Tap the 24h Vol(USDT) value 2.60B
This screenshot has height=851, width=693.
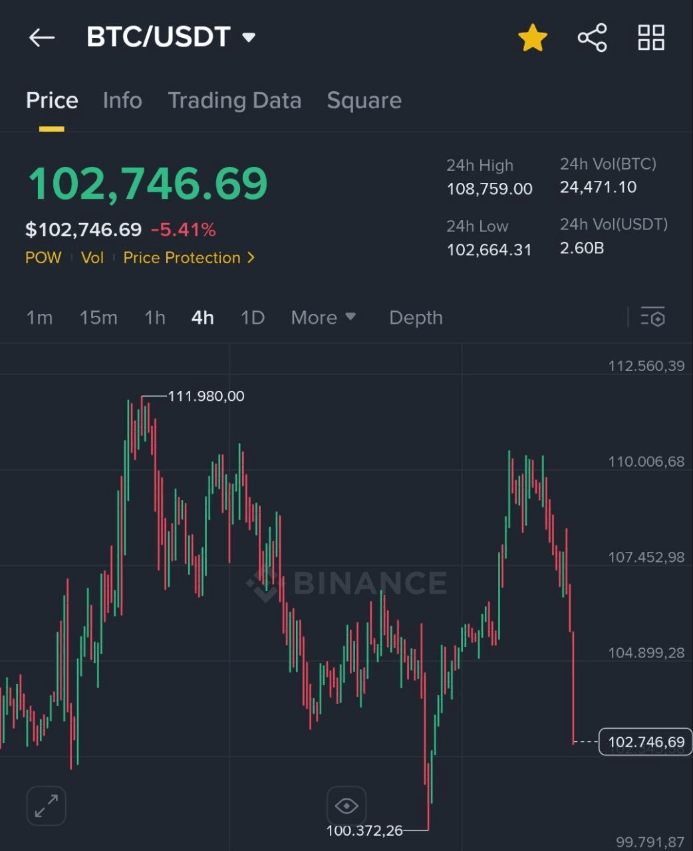coord(582,248)
